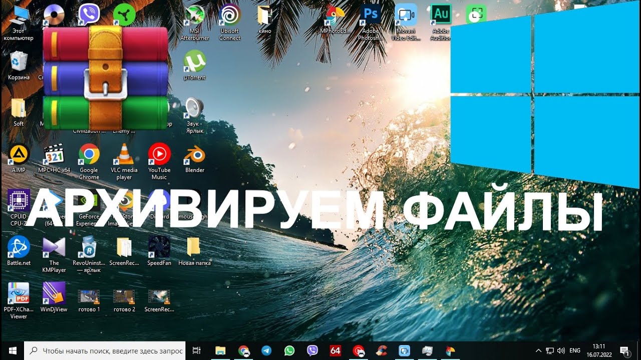Switch the ENG input language

tap(575, 350)
